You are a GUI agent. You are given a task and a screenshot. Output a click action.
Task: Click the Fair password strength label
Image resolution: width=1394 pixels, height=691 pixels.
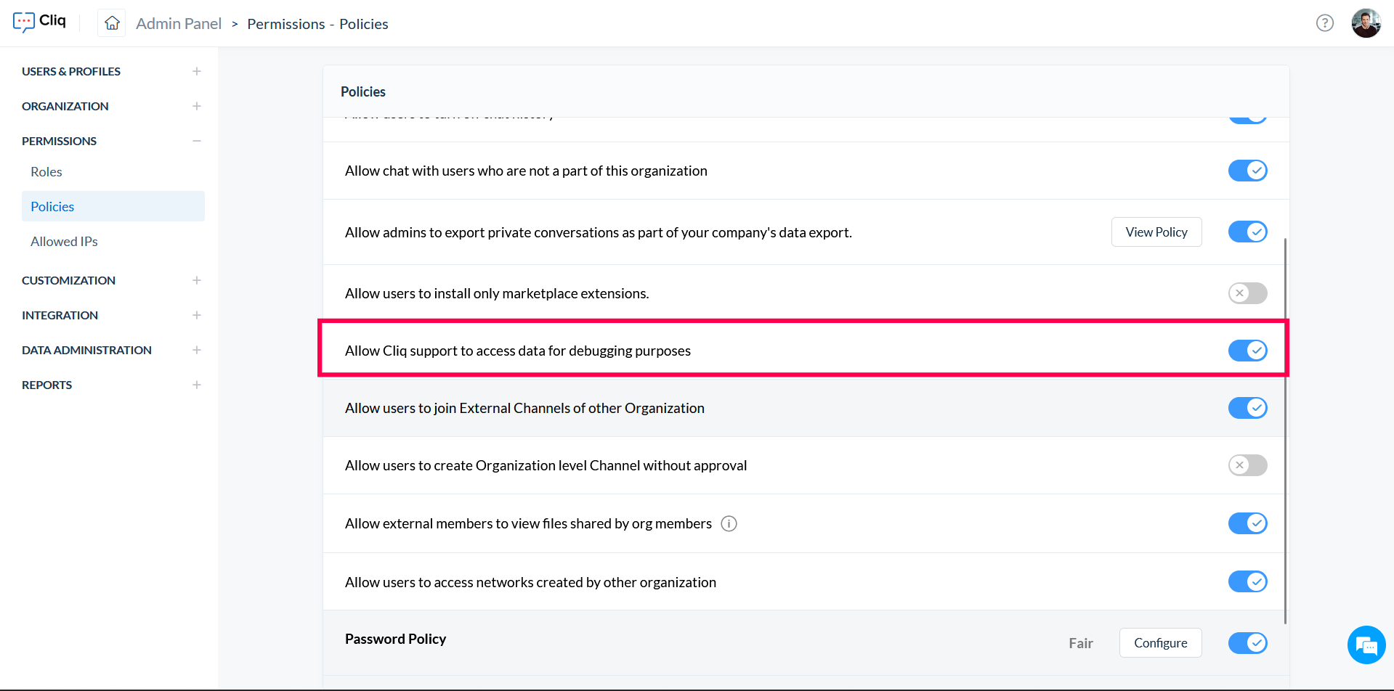coord(1081,643)
